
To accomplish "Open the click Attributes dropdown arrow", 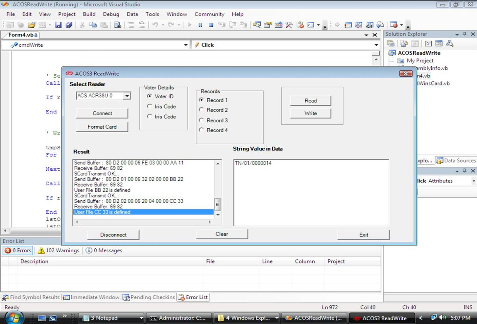I will pos(474,181).
